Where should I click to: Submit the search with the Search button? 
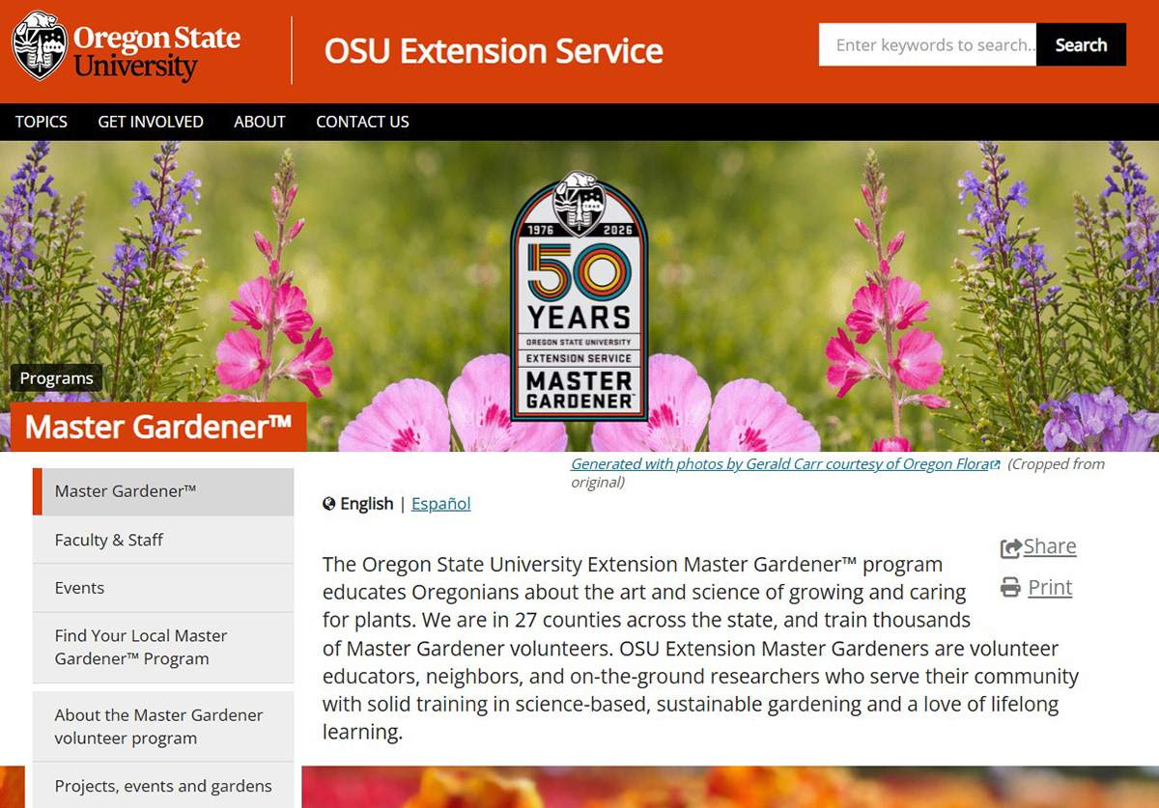pyautogui.click(x=1081, y=44)
